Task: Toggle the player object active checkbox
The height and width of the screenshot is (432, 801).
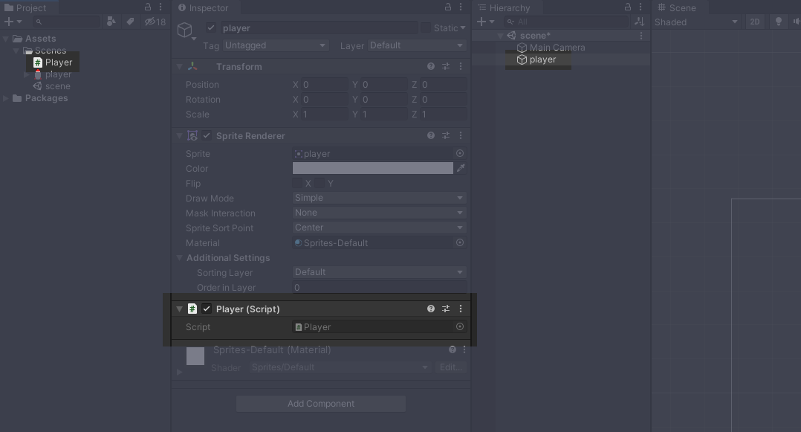Action: pyautogui.click(x=211, y=28)
